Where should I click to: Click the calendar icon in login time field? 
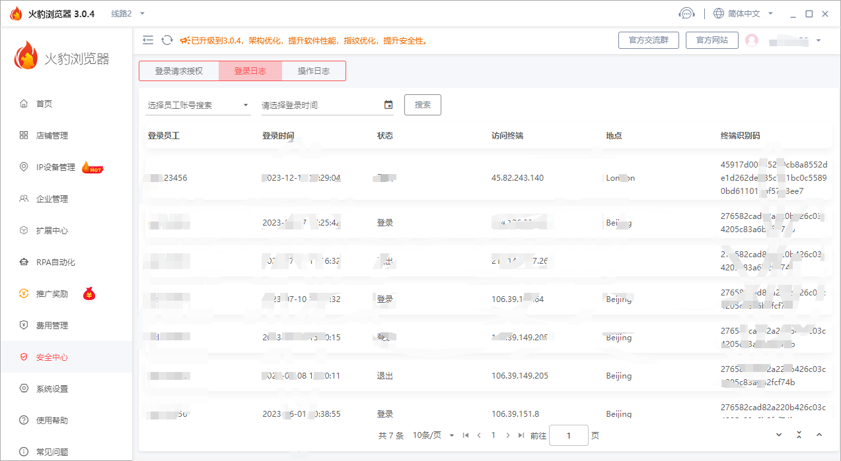coord(388,105)
